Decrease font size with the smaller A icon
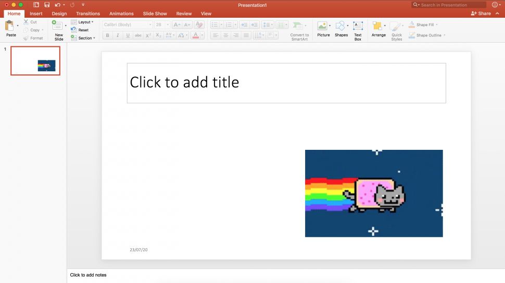 pos(187,24)
